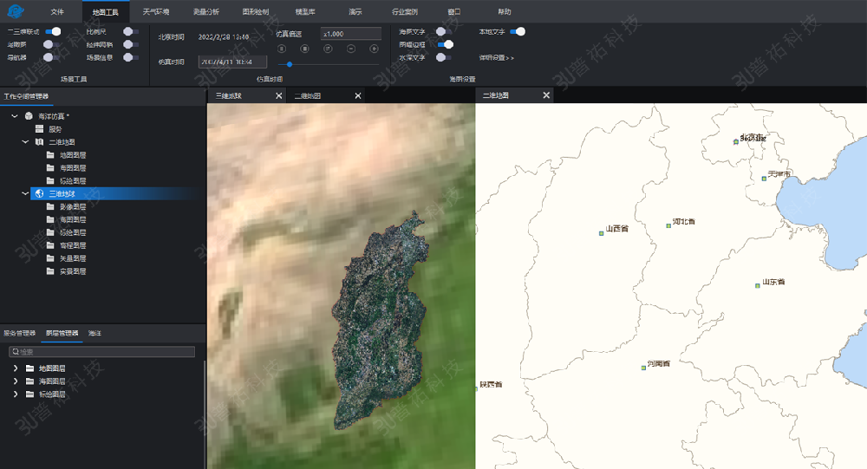Collapse the 海洋仿真 root node
This screenshot has width=867, height=469.
[15, 116]
